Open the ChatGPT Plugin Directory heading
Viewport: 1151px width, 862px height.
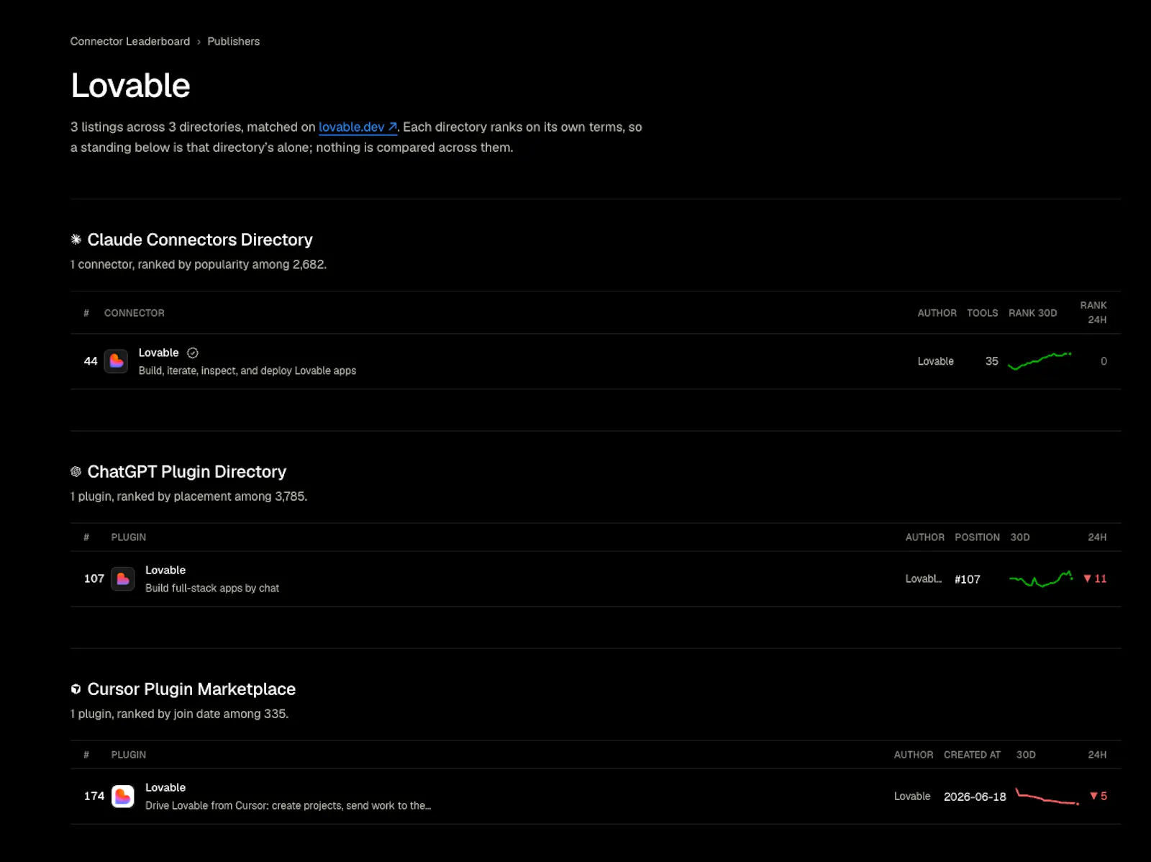point(187,472)
